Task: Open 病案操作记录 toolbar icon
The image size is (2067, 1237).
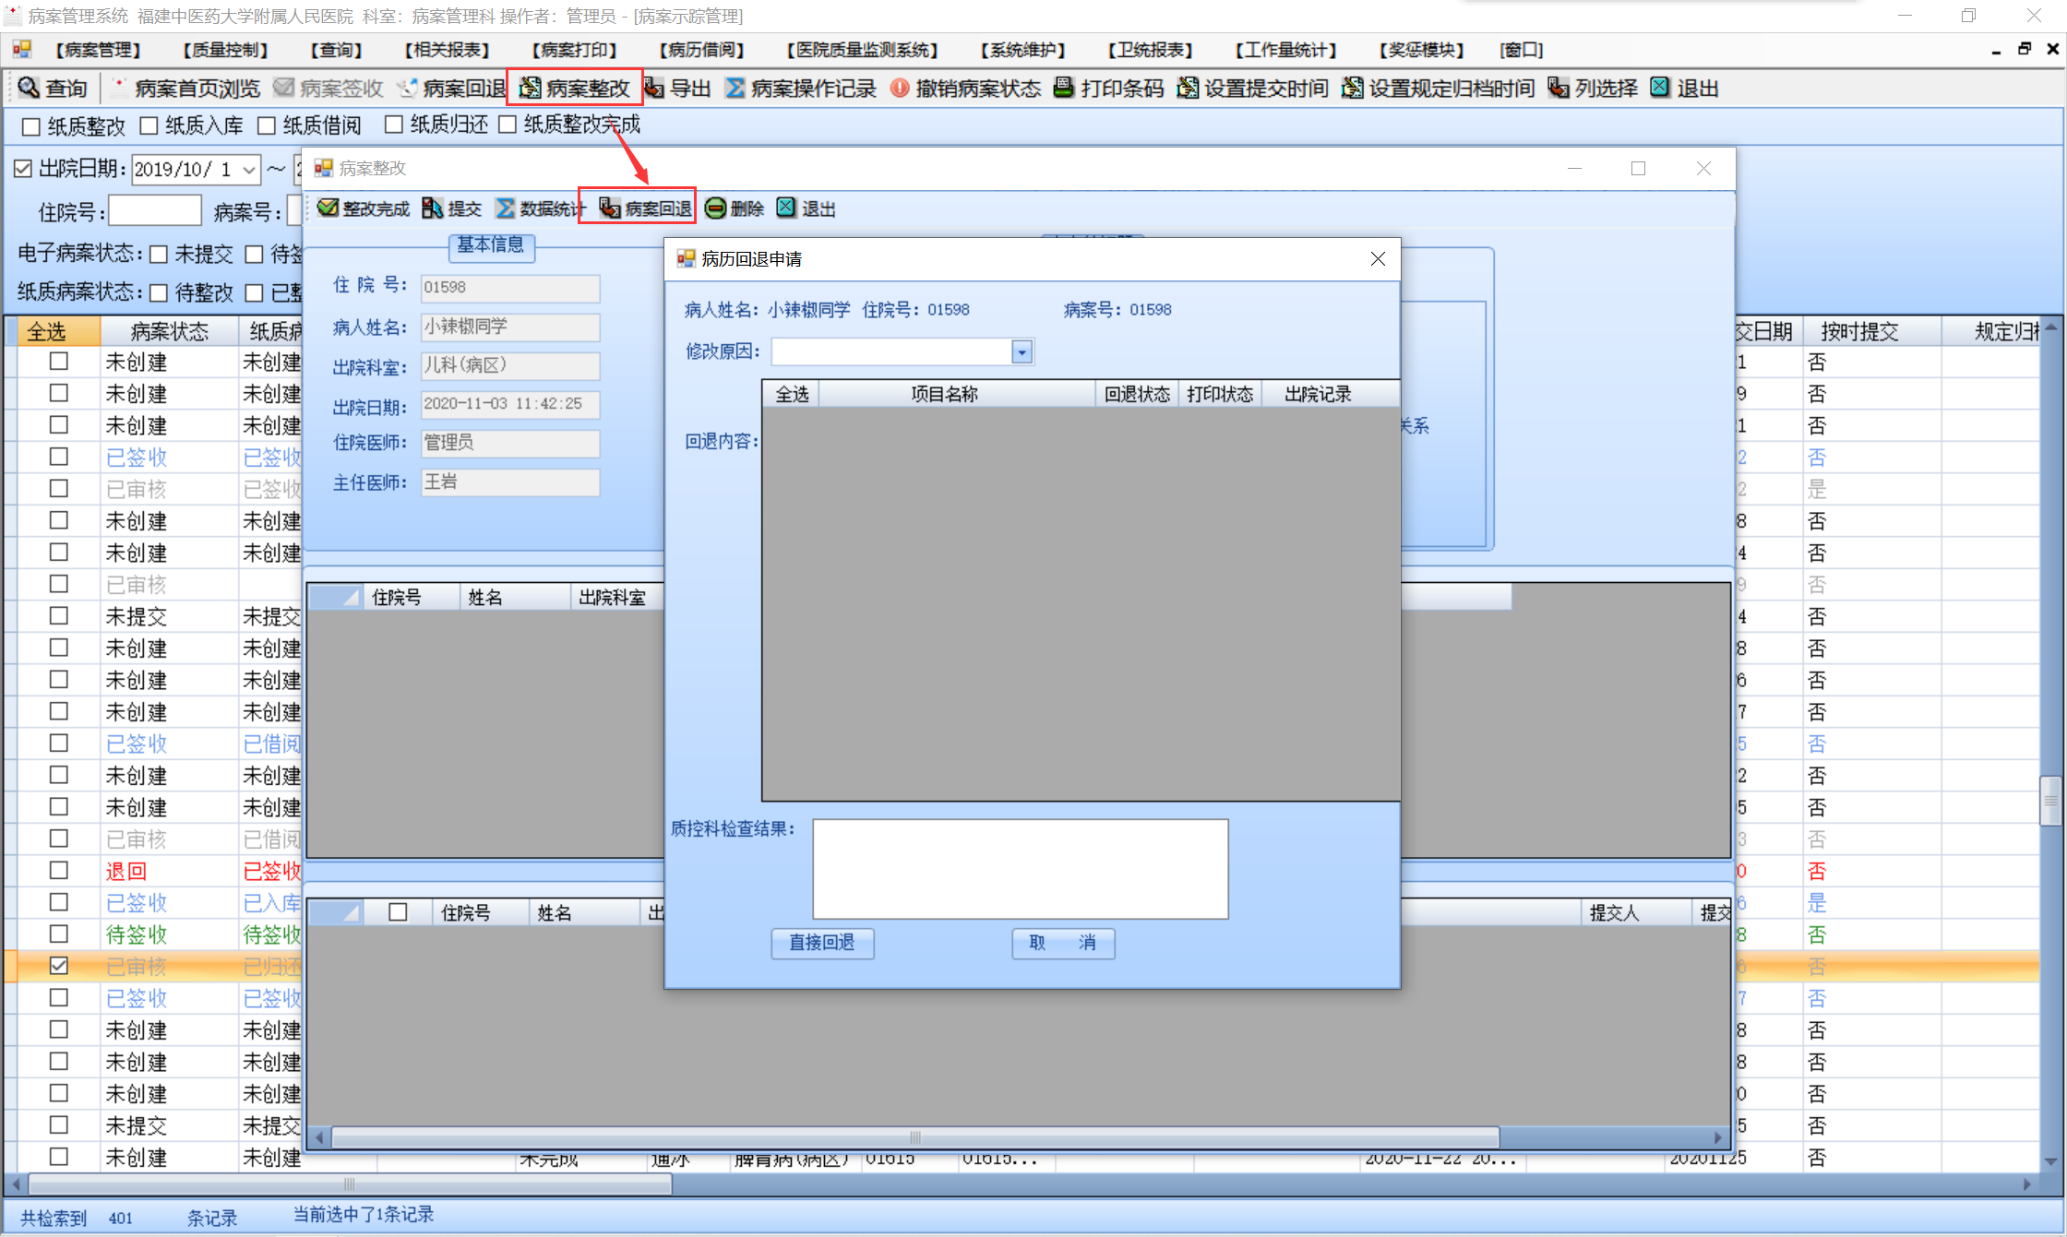Action: point(735,88)
